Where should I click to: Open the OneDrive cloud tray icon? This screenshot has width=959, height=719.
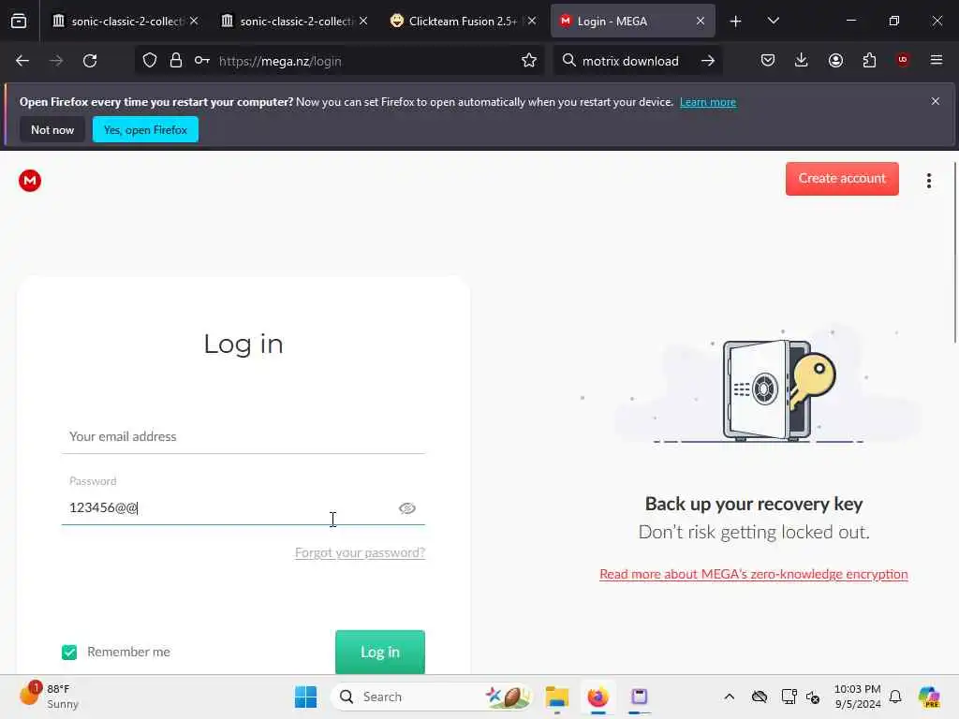click(759, 697)
